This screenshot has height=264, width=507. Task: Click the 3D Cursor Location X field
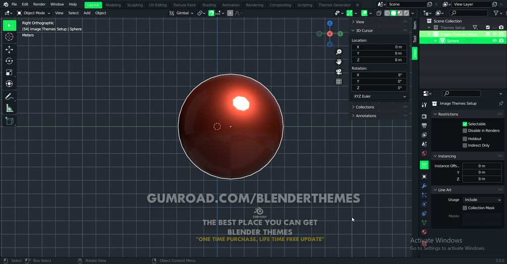point(379,47)
